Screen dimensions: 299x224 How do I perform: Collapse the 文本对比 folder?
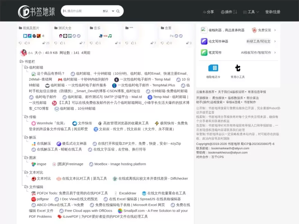(x=26, y=172)
